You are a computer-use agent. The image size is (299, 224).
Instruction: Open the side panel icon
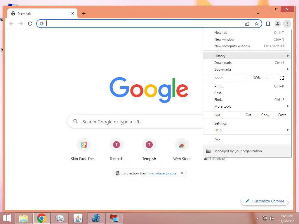point(268,24)
